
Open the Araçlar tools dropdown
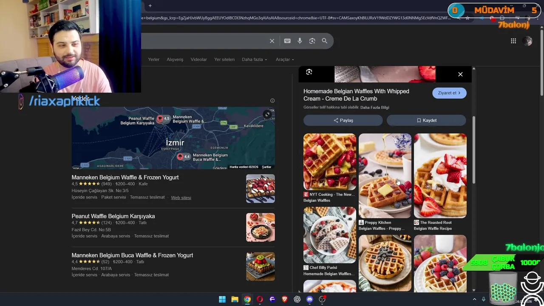click(x=285, y=59)
